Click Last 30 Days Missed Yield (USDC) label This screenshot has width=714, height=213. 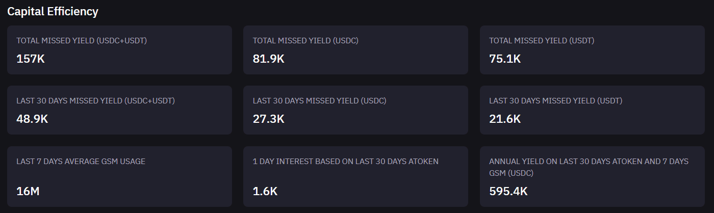click(x=319, y=100)
